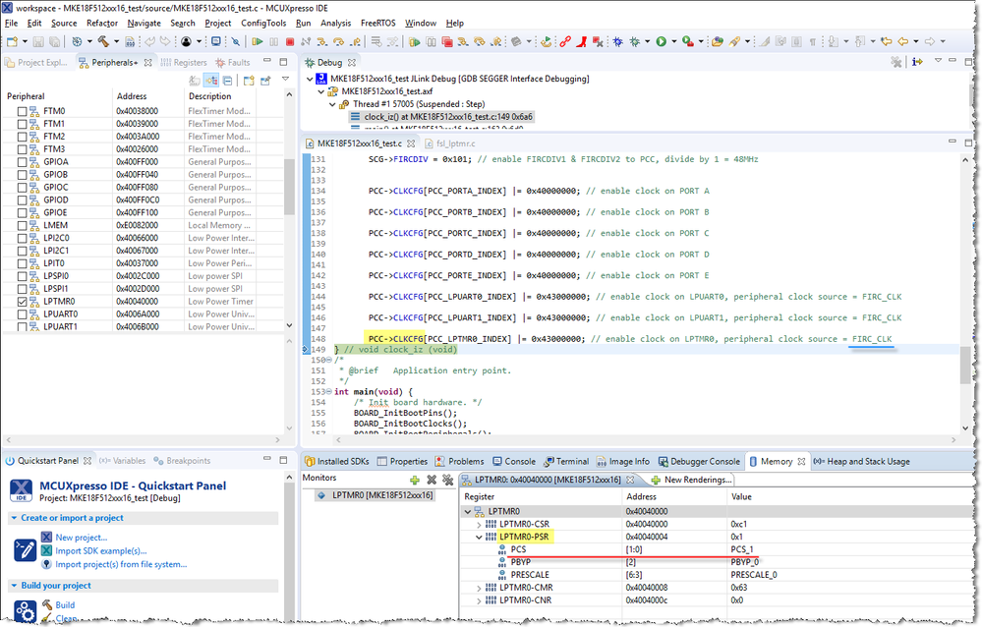The width and height of the screenshot is (982, 627).
Task: Click the red Terminate debug button
Action: [x=289, y=41]
